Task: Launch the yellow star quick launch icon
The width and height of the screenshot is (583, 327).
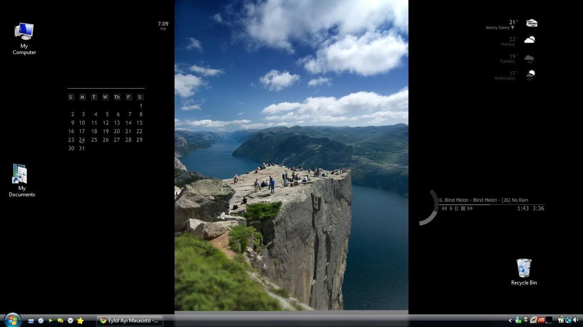Action: coord(80,321)
